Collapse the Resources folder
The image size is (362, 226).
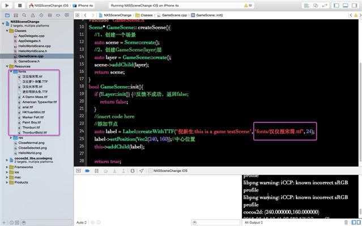pyautogui.click(x=7, y=66)
